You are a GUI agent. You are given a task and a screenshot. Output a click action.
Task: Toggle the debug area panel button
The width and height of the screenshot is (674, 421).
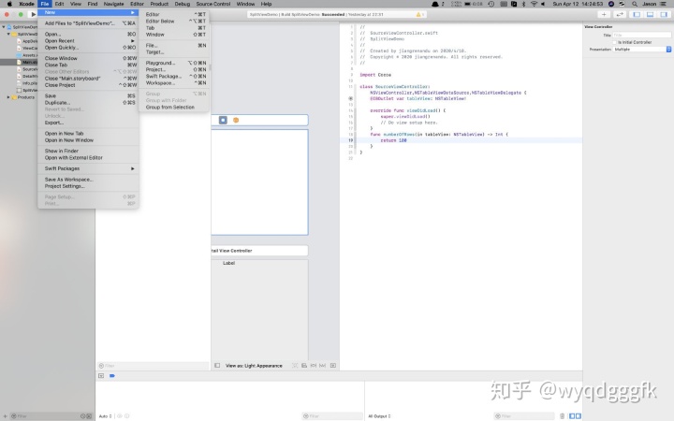[x=651, y=14]
